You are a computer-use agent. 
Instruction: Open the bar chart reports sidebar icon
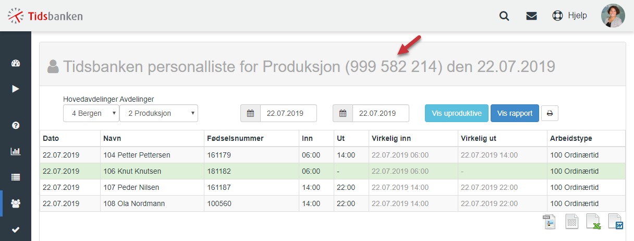(x=15, y=151)
